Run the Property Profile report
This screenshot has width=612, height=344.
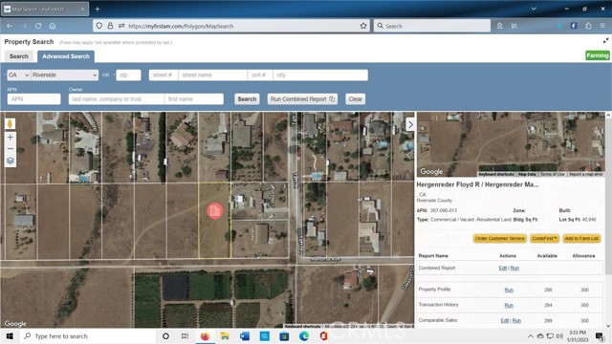tap(509, 290)
